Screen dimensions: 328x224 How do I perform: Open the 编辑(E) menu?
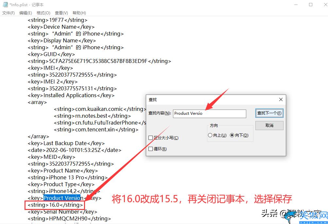26,13
